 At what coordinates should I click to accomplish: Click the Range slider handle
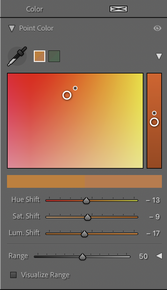[83, 257]
